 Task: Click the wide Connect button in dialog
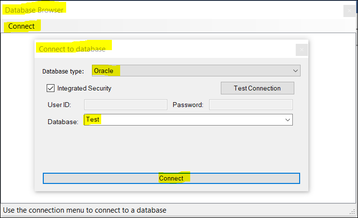point(171,178)
